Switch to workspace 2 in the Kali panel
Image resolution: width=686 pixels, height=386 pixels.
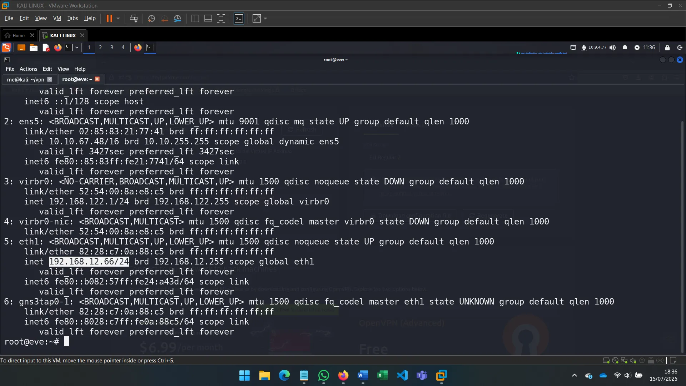click(100, 47)
